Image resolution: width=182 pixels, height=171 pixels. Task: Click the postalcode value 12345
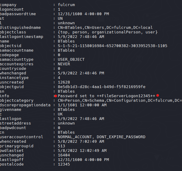point(64,164)
